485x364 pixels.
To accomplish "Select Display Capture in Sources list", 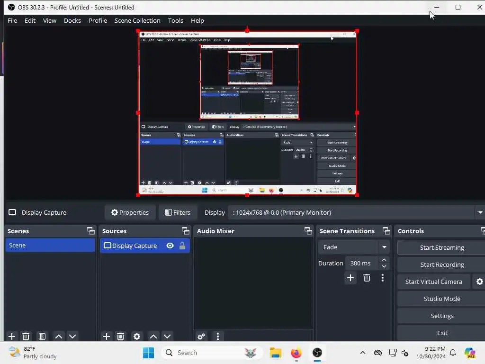I will (145, 246).
